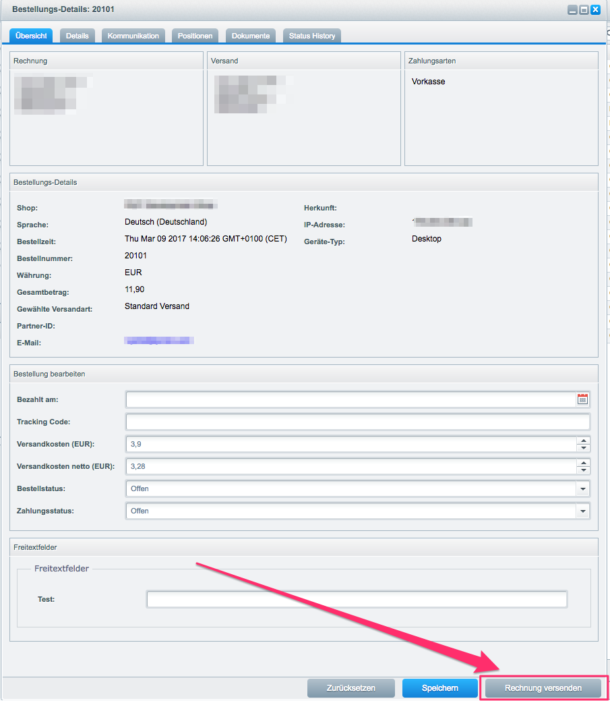Increase Versandkosten netto with up arrow

[583, 463]
